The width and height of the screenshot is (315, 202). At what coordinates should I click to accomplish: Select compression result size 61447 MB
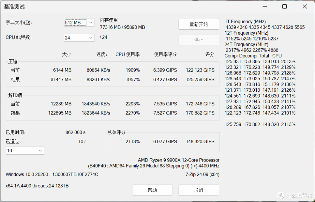[x=61, y=79]
